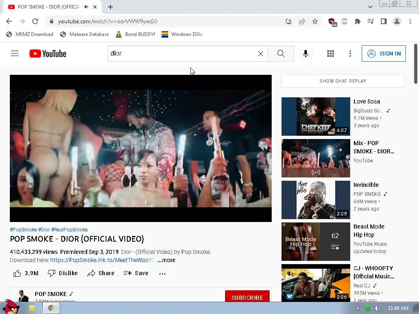419x314 pixels.
Task: Open Bonzi BUDDY! bookmark
Action: tap(135, 34)
